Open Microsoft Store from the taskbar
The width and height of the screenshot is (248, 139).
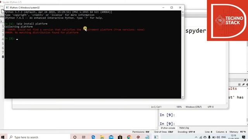(x=120, y=137)
